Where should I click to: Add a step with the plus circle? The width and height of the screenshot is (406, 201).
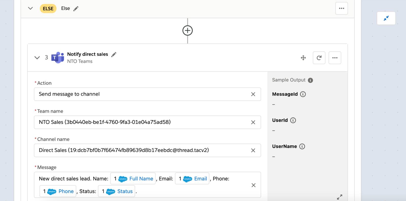point(188,30)
